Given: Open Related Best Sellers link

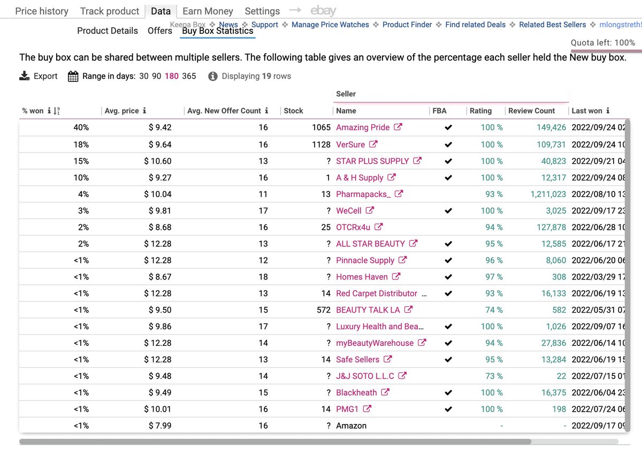Looking at the screenshot, I should click(553, 25).
